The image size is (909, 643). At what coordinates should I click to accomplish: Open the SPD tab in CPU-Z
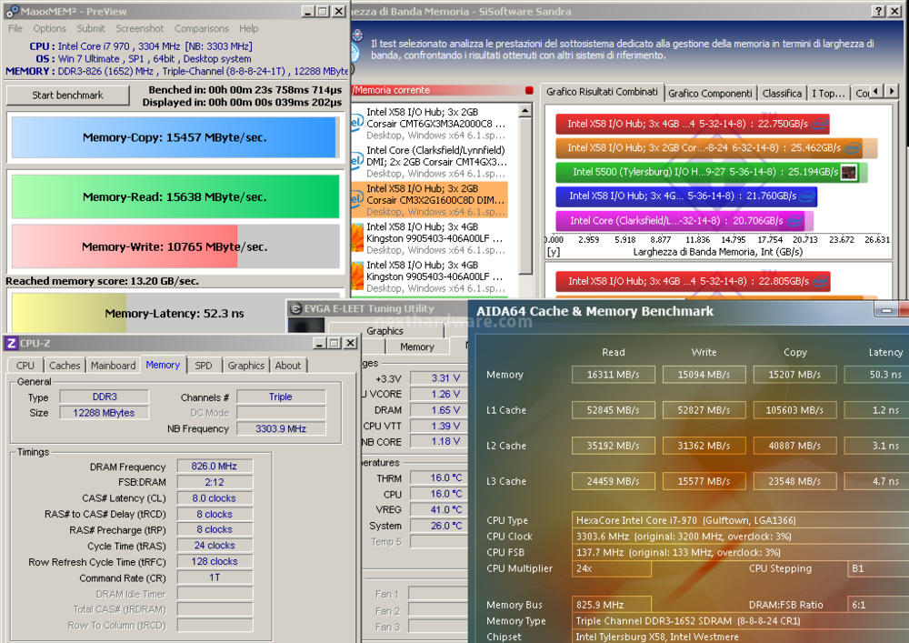click(x=204, y=366)
